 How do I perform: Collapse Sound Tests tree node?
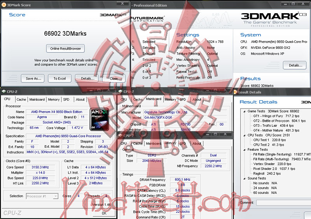pos(245,178)
